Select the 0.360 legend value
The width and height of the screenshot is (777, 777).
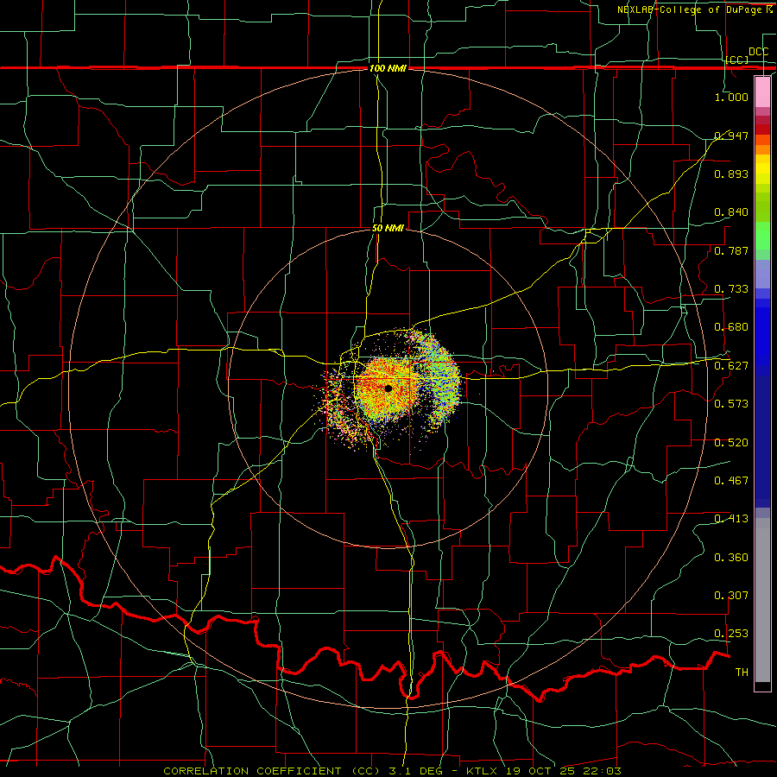point(731,558)
